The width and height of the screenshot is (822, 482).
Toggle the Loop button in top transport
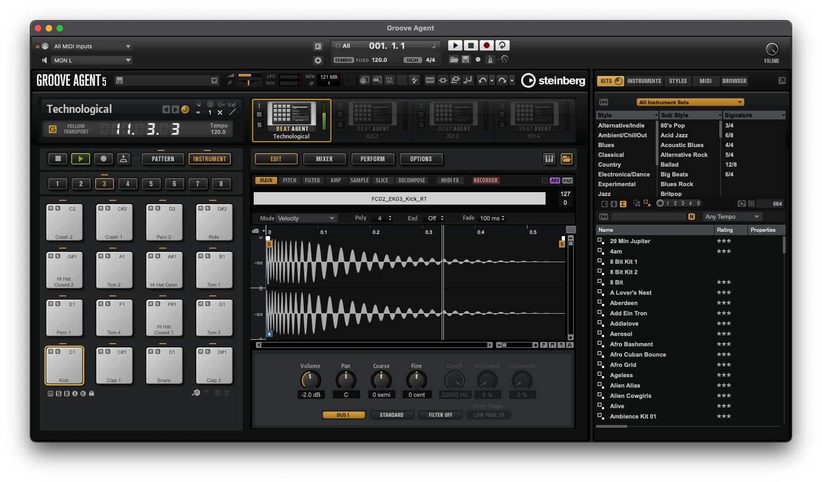[x=502, y=46]
